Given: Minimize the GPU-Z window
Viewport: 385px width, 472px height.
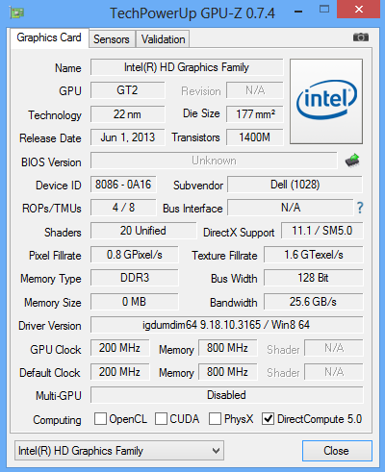Looking at the screenshot, I should tap(298, 12).
